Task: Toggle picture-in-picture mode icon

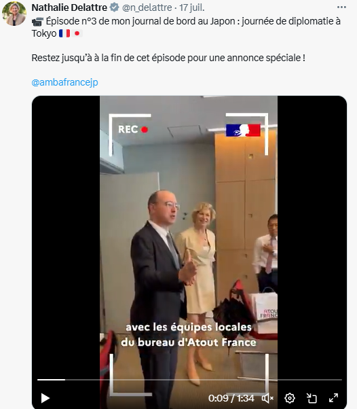Action: point(312,398)
